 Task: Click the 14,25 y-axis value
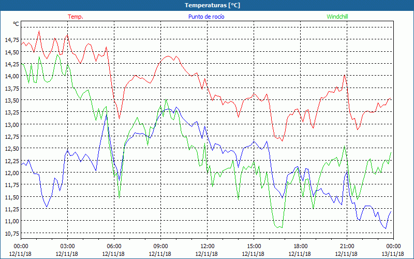coord(12,64)
